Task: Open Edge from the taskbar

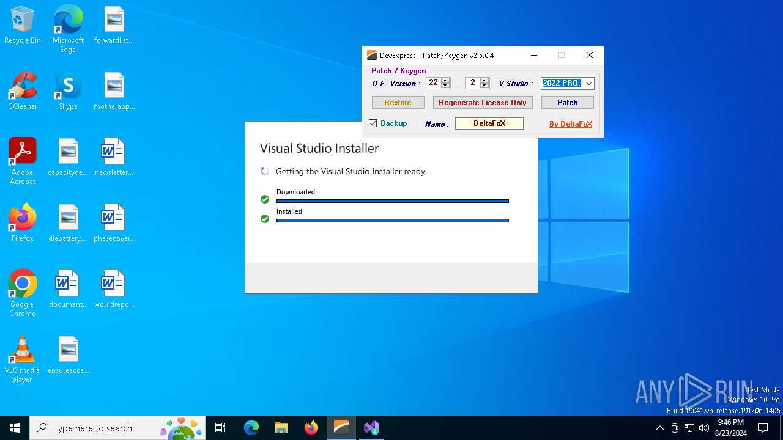Action: (251, 428)
